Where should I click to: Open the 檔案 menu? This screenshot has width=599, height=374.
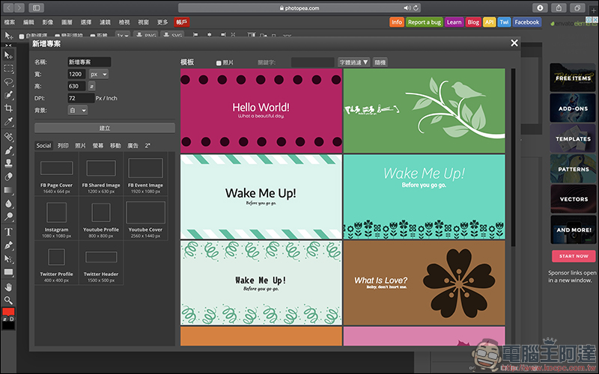[x=10, y=22]
